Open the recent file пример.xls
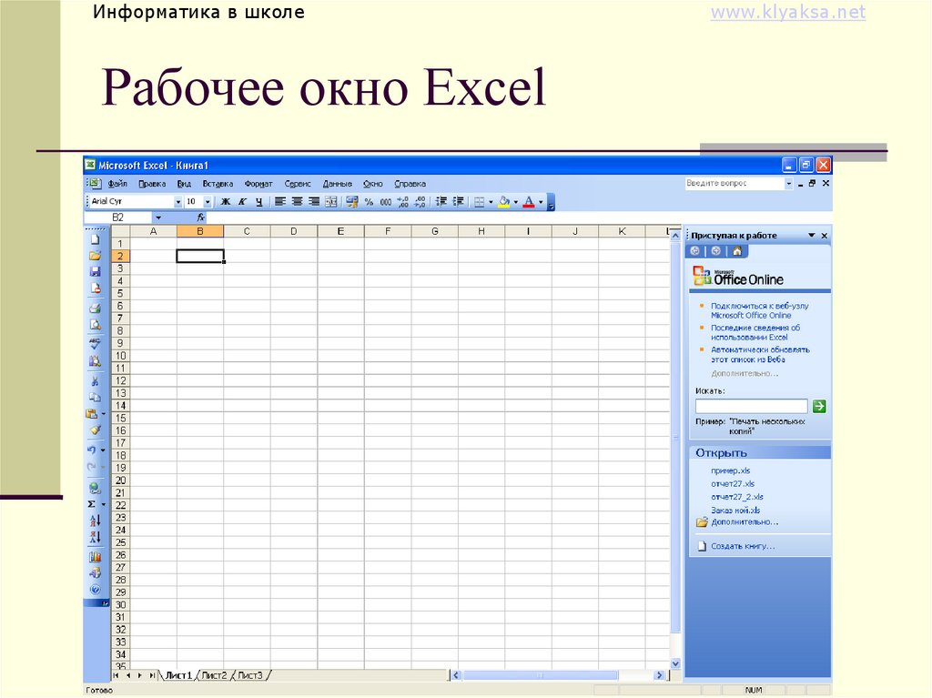 tap(731, 470)
